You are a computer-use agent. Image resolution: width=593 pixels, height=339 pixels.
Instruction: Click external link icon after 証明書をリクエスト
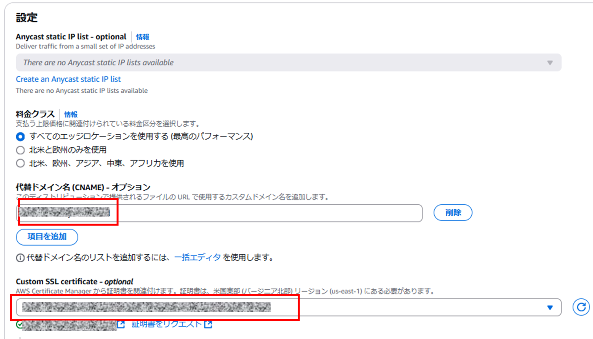coord(208,324)
